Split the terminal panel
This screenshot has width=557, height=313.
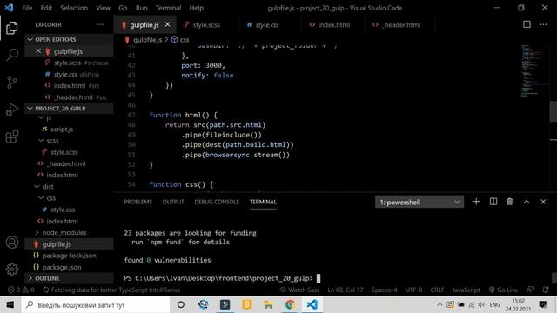pos(493,202)
